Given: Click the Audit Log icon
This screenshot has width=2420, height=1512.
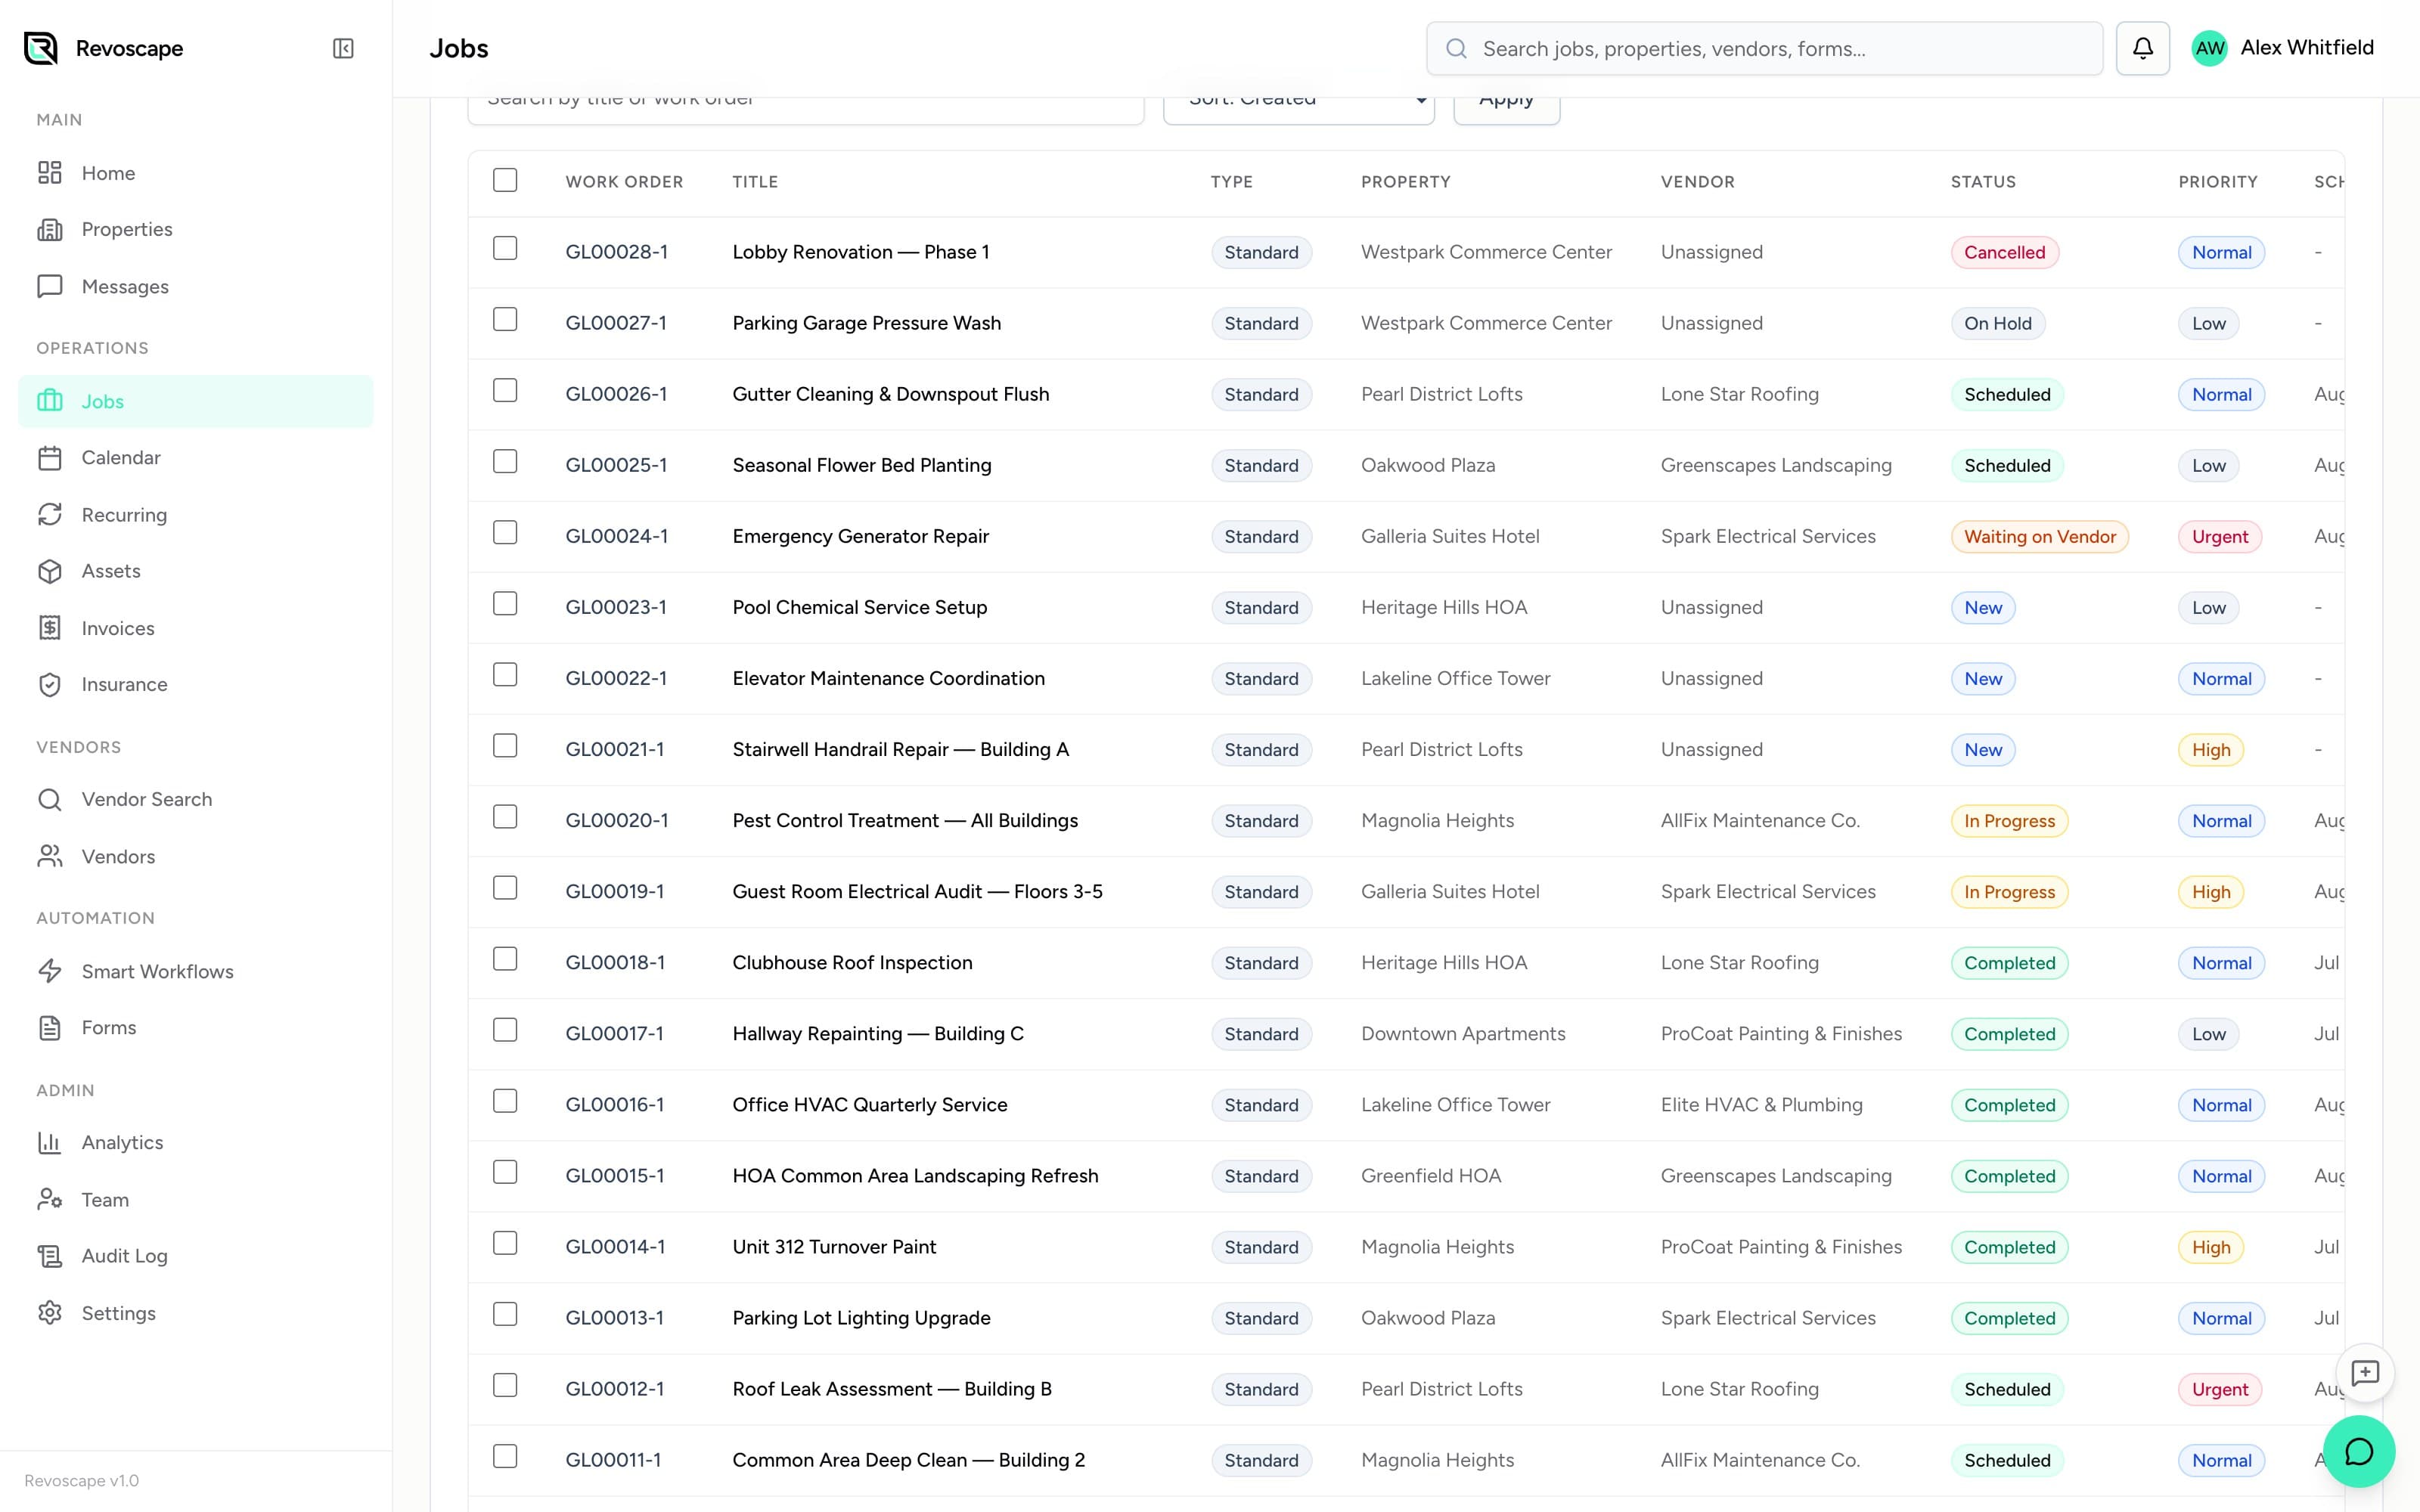Looking at the screenshot, I should pos(50,1256).
